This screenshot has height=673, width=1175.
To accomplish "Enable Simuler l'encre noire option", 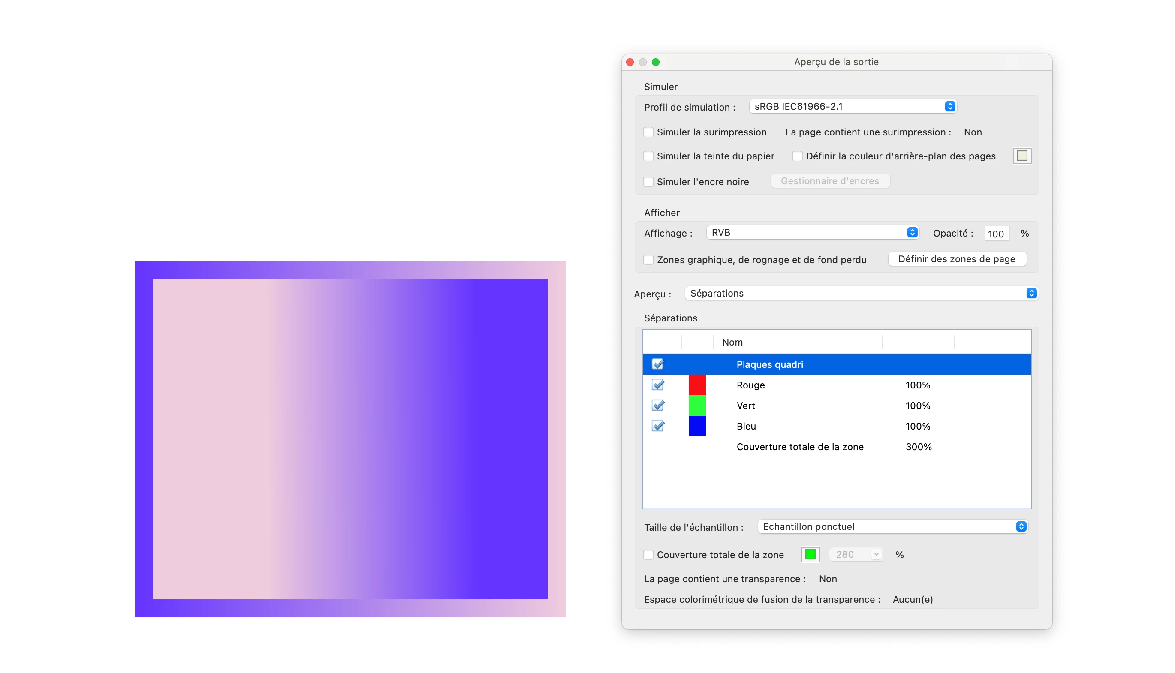I will (649, 182).
